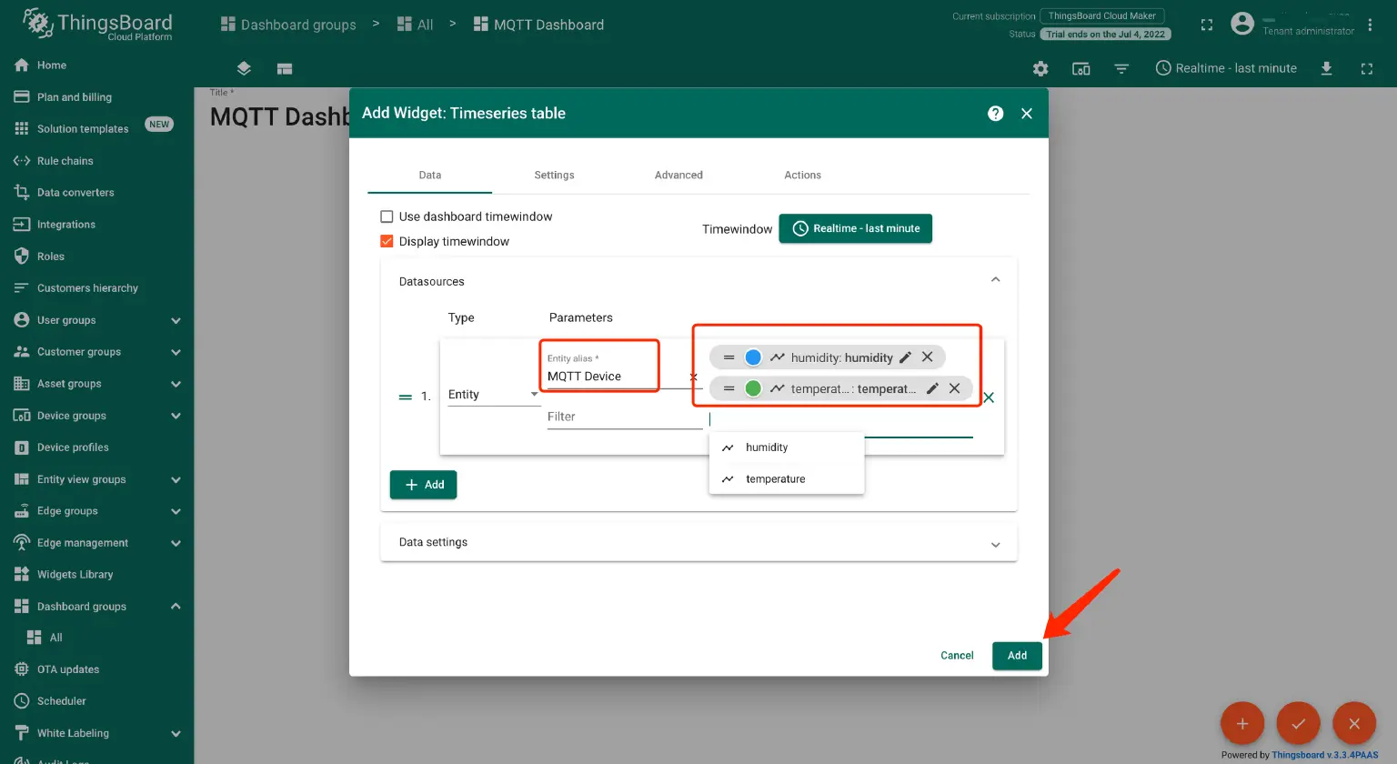Remove the temperature data key chip

[x=954, y=388]
